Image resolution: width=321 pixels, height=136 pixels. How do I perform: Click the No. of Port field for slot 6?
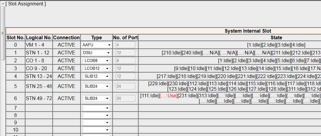click(125, 98)
